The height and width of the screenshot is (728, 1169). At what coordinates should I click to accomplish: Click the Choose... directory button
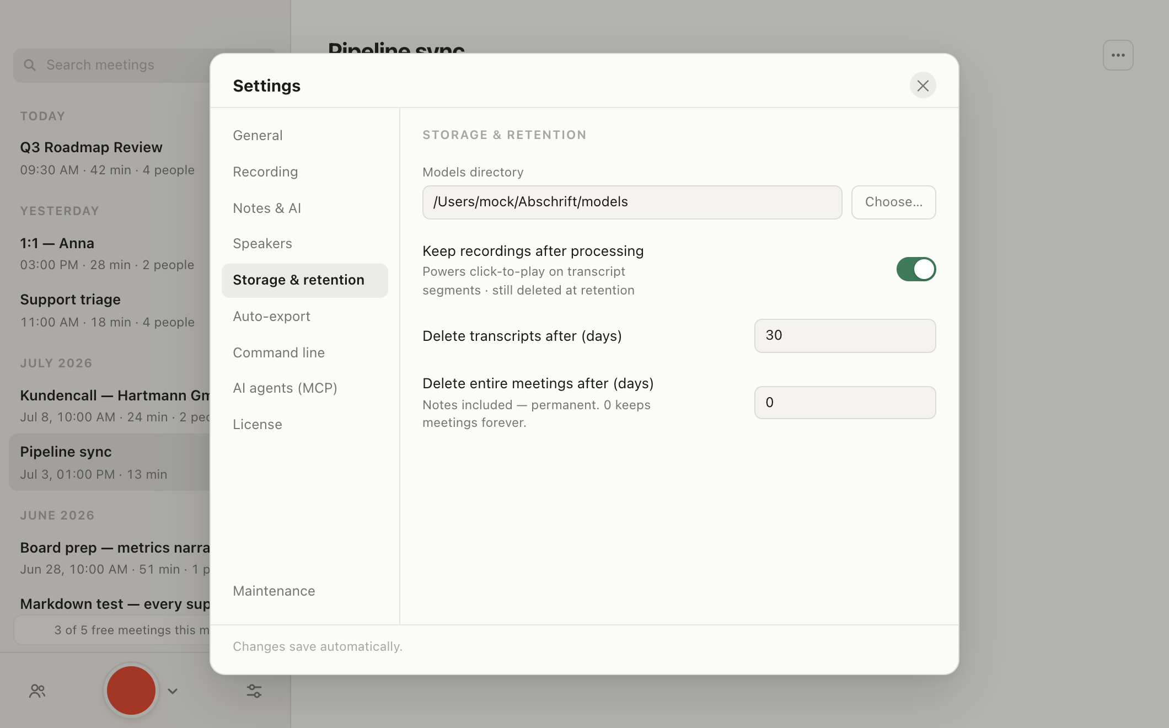point(893,202)
